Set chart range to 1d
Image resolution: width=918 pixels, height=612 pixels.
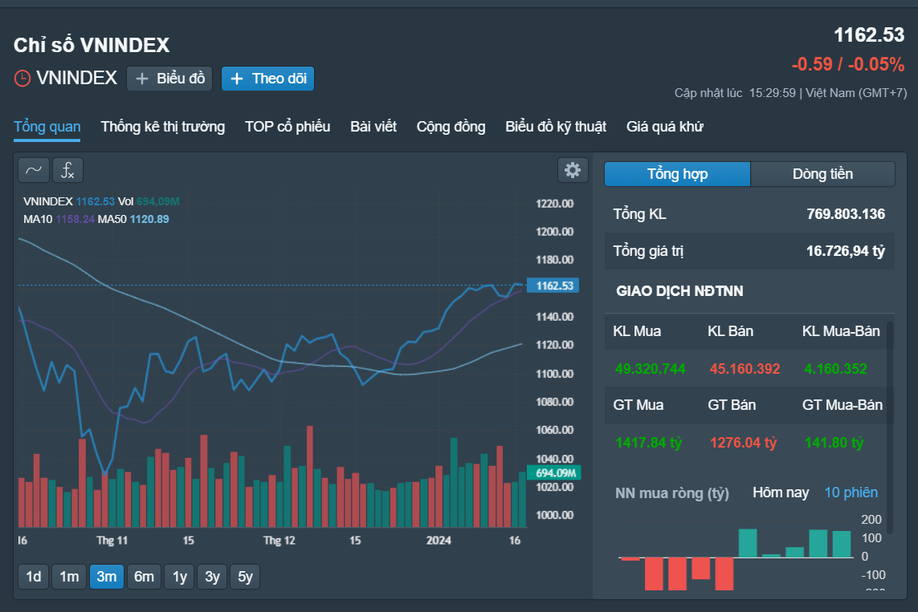point(34,577)
